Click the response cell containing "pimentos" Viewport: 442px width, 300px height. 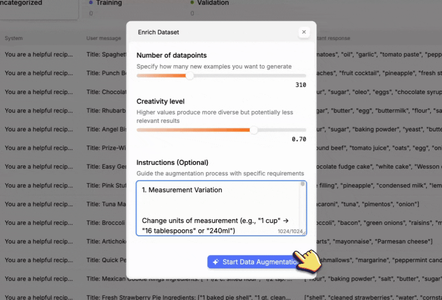tap(368, 204)
